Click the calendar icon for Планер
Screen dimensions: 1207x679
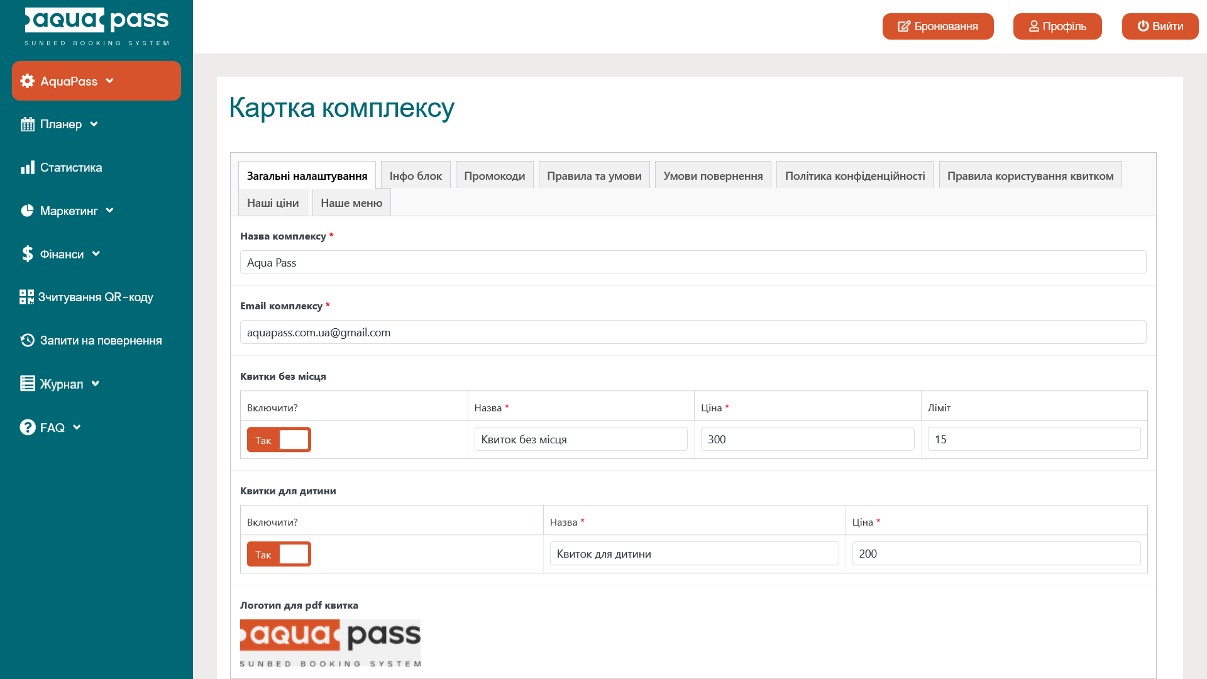(x=27, y=124)
